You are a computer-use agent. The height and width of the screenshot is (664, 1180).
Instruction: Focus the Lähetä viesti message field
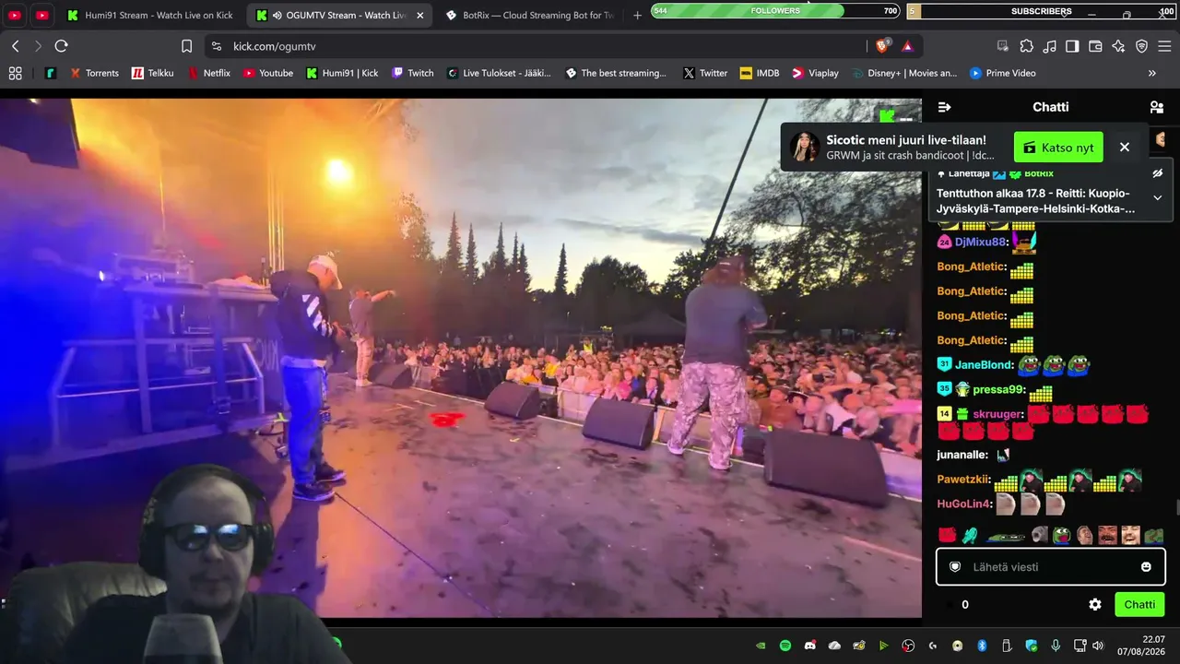[x=1050, y=567]
